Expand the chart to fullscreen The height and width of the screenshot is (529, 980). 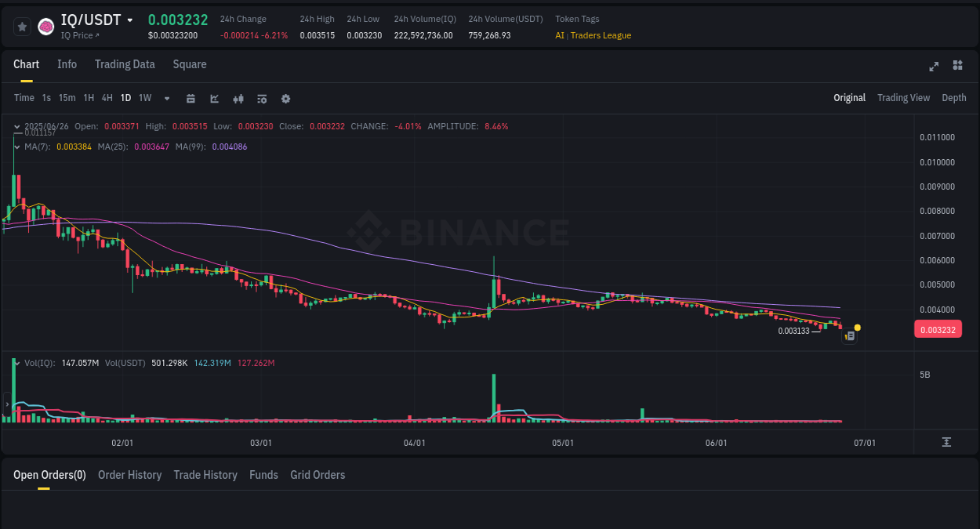coord(933,66)
